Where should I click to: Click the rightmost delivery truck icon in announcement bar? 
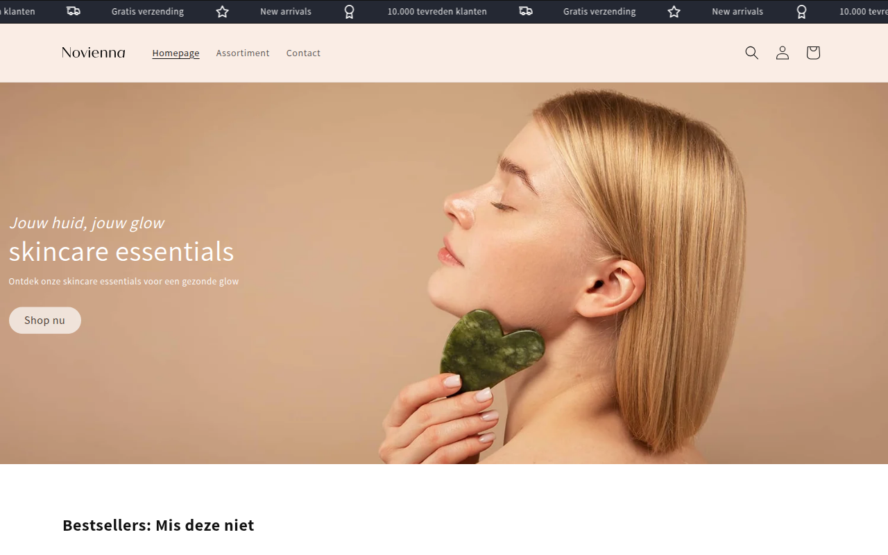pos(526,11)
